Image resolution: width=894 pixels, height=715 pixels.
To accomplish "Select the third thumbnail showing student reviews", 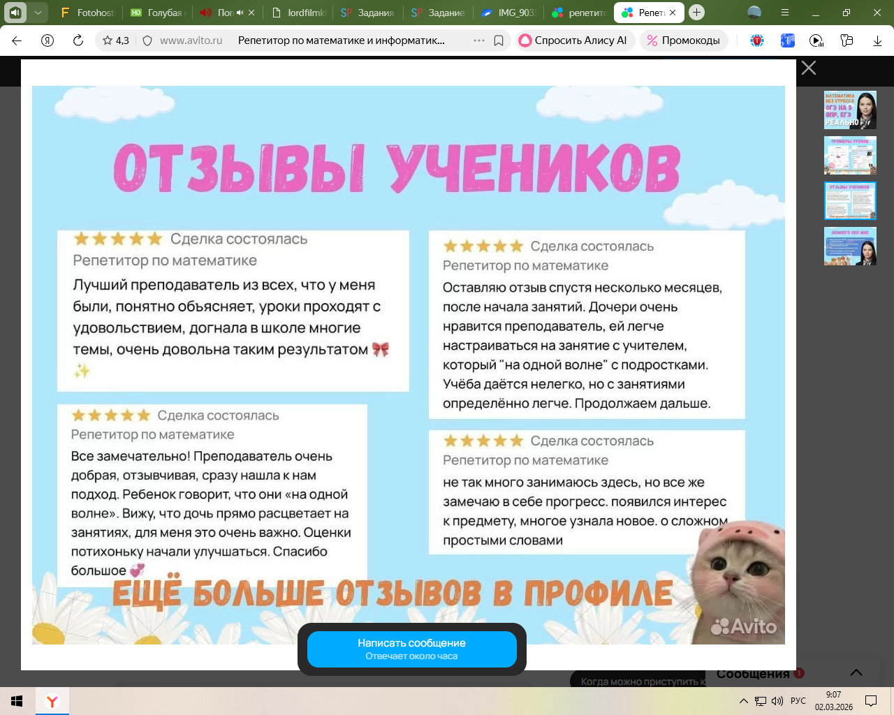I will coord(850,201).
